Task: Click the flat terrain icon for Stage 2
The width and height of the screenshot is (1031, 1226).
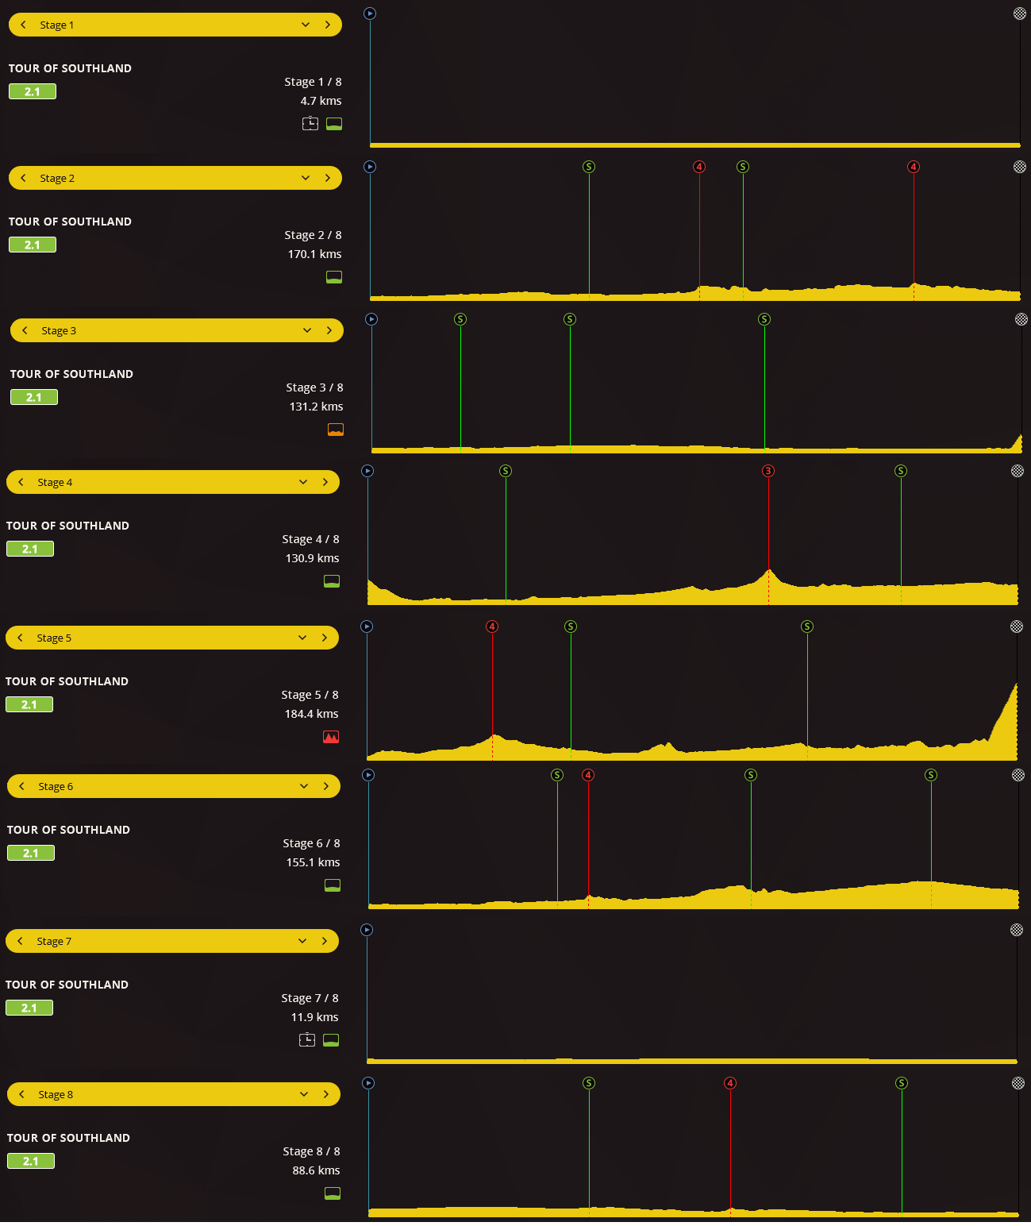Action: 334,277
